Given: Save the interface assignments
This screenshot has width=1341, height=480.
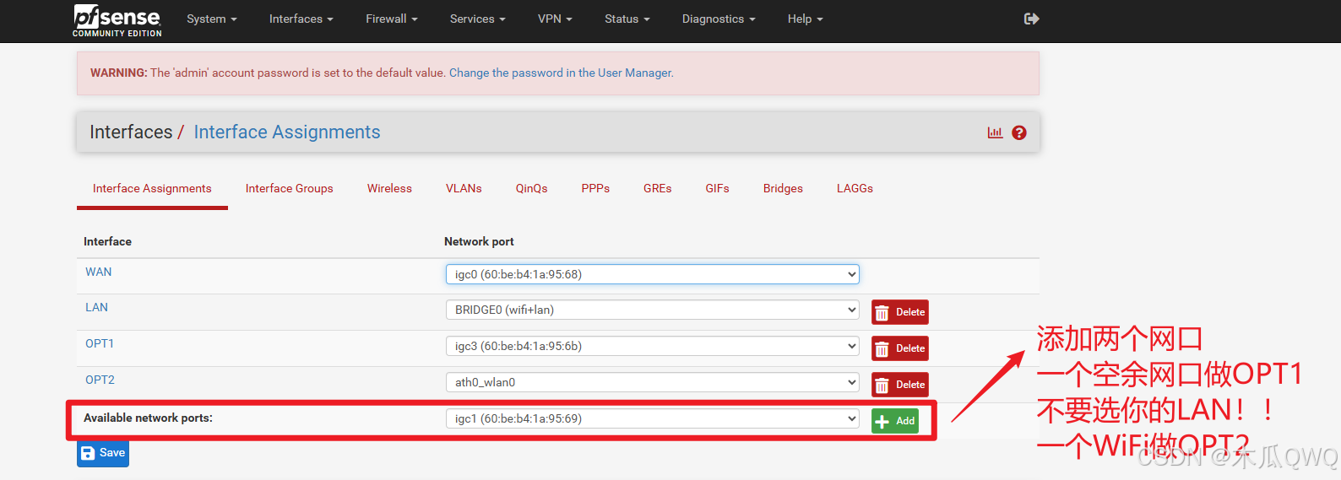Looking at the screenshot, I should coord(103,453).
